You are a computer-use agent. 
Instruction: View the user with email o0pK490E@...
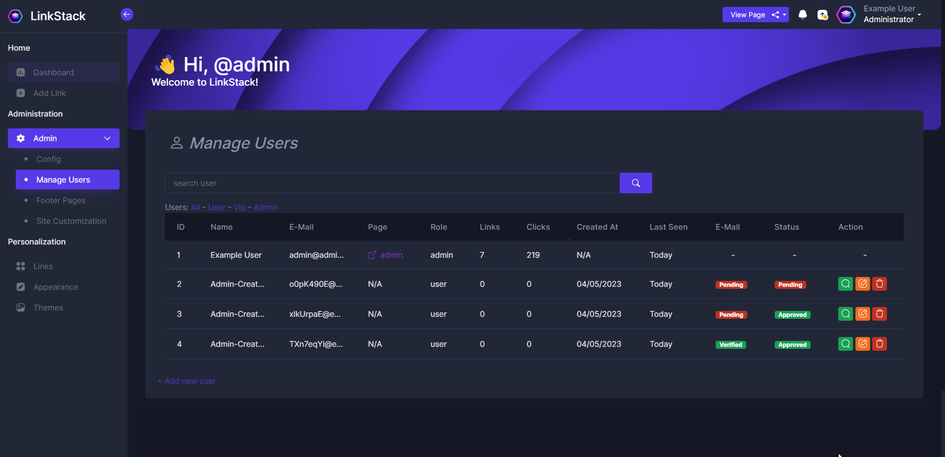[846, 284]
